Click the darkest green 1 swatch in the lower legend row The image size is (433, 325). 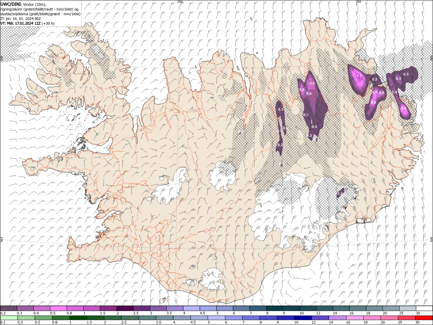[78, 318]
